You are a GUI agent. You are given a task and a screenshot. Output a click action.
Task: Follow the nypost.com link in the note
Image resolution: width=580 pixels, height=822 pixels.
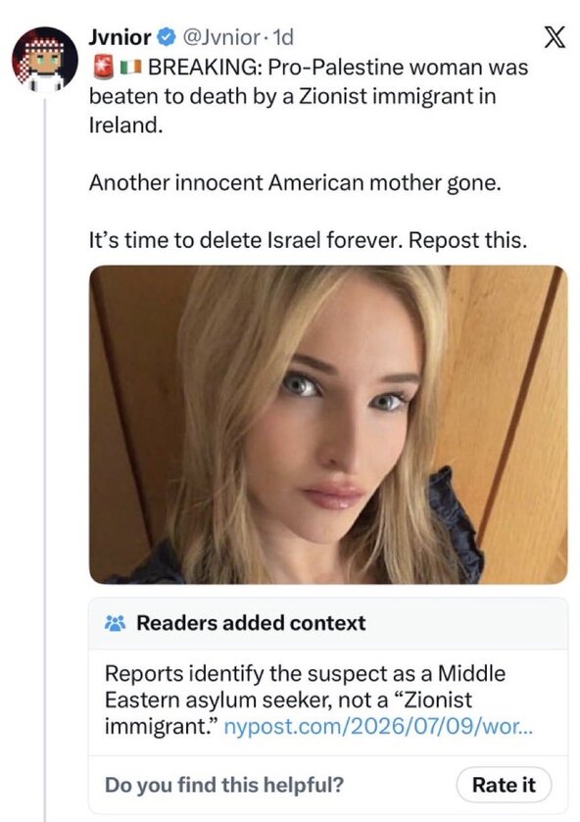(378, 727)
